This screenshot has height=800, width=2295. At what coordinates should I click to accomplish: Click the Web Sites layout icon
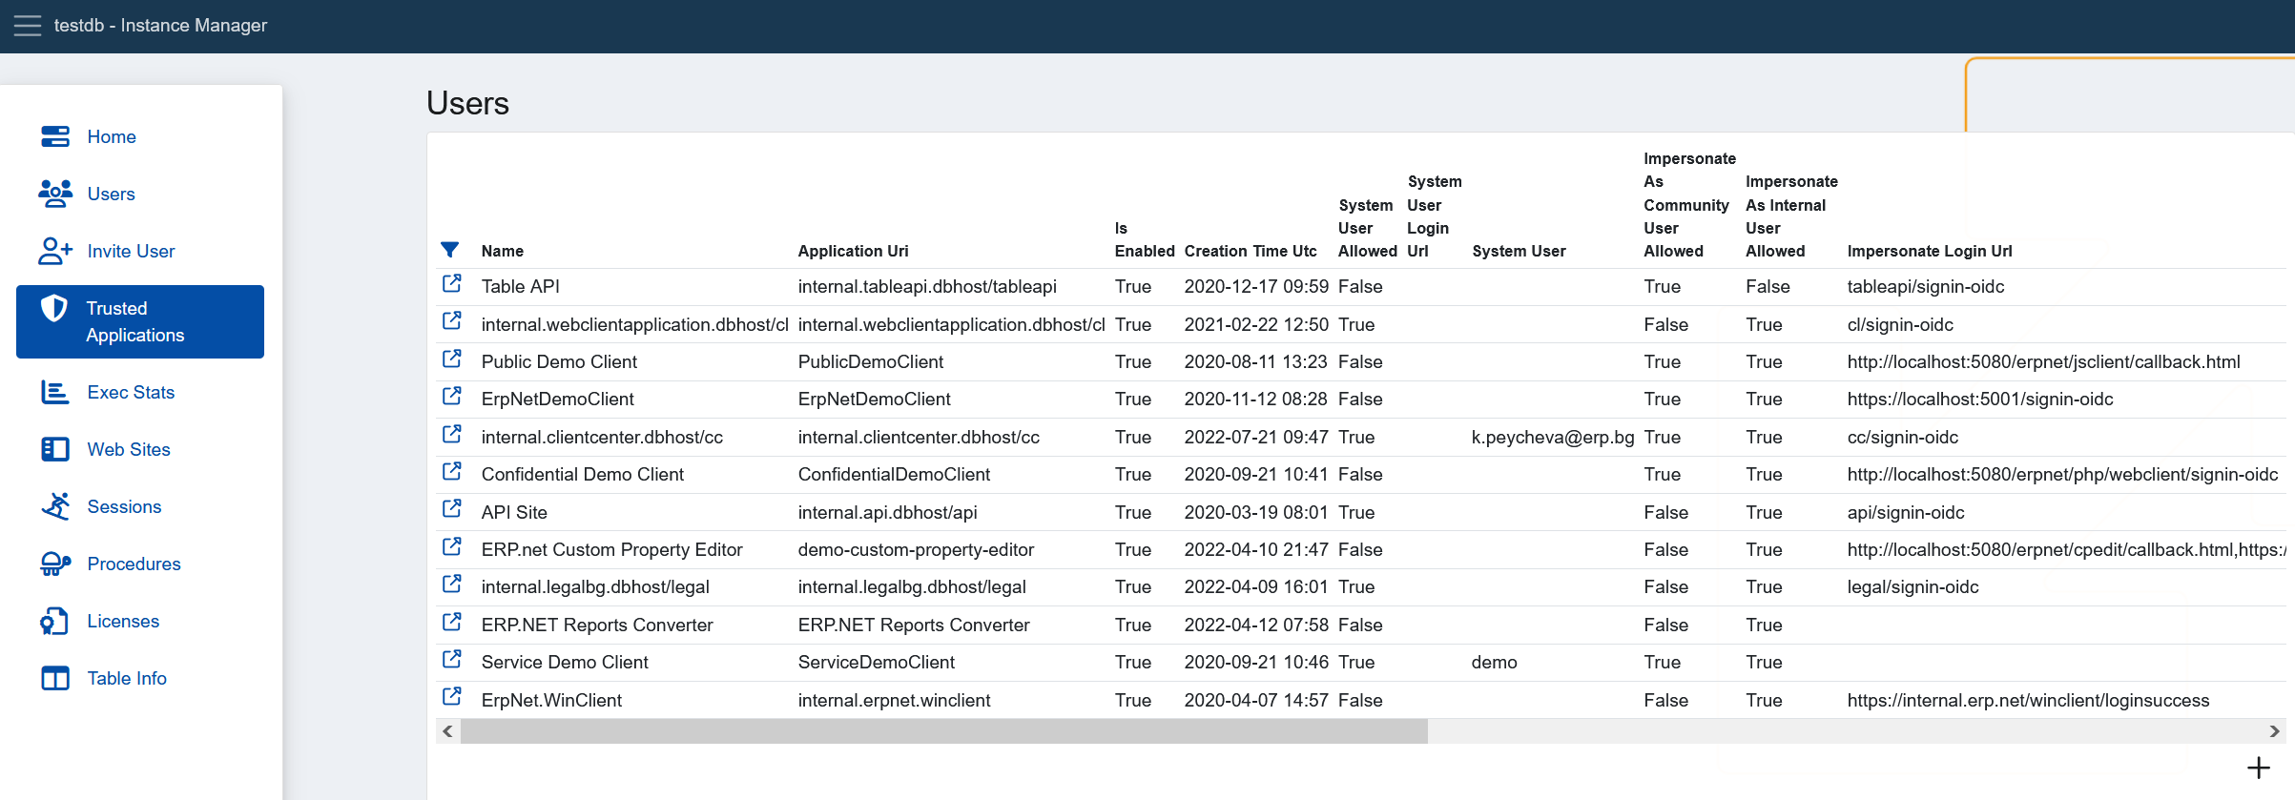click(55, 449)
